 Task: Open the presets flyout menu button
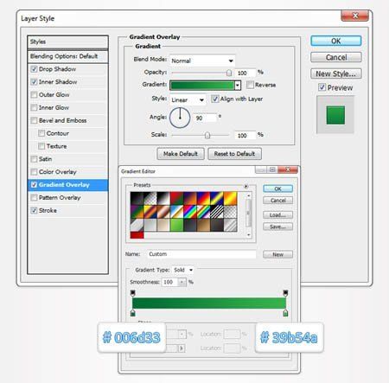[x=246, y=186]
